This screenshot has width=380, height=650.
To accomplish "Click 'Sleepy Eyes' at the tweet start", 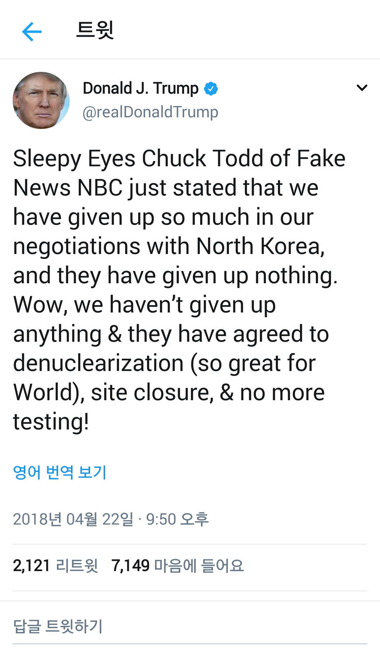I will (74, 158).
